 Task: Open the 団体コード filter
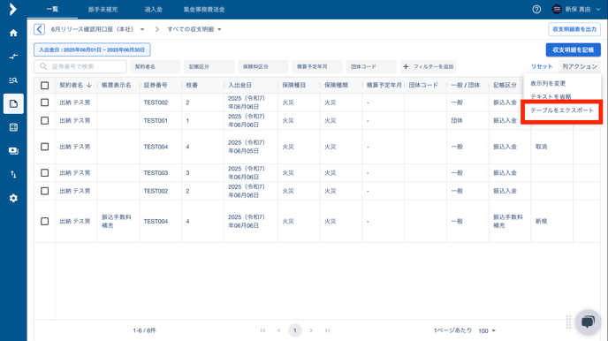(370, 66)
